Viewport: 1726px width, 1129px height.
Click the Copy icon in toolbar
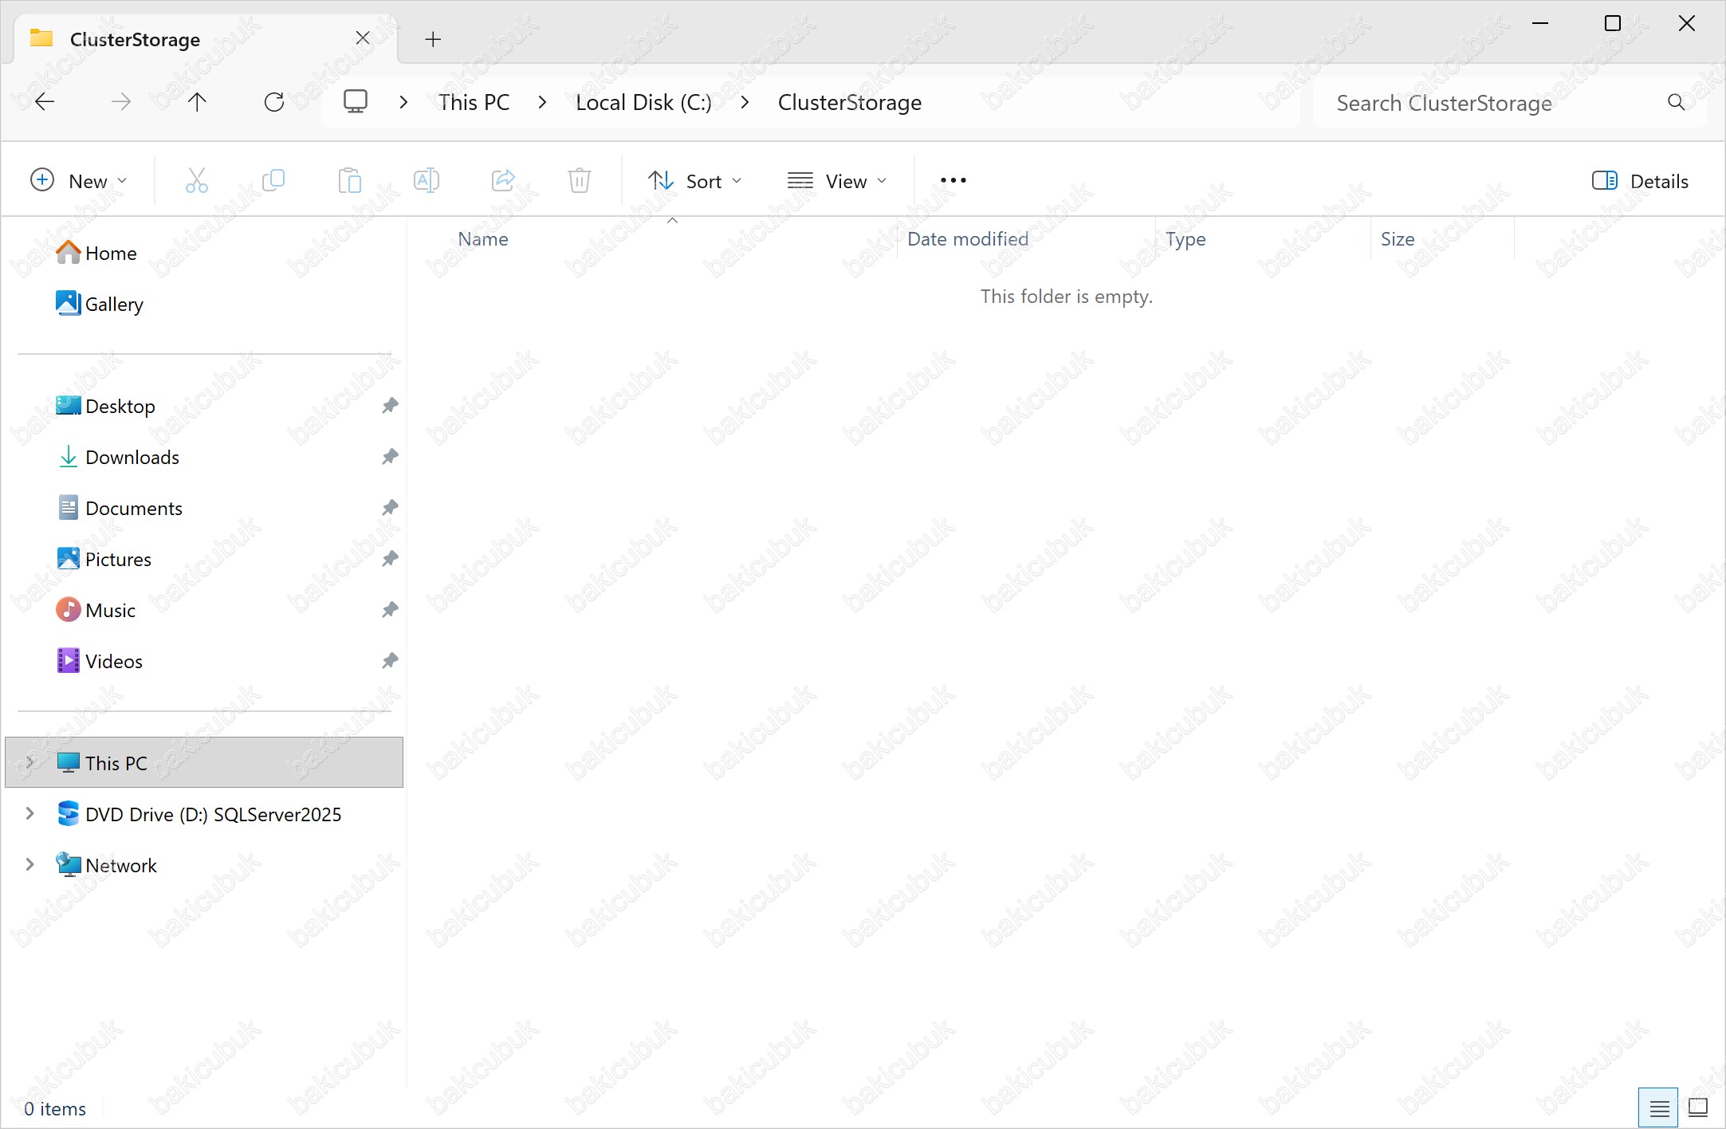click(x=273, y=181)
